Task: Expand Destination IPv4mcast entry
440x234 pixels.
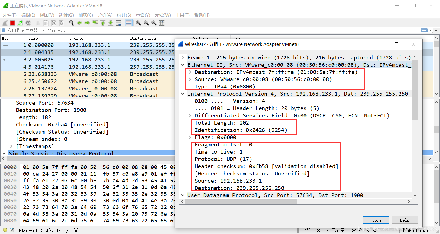Action: click(190, 72)
